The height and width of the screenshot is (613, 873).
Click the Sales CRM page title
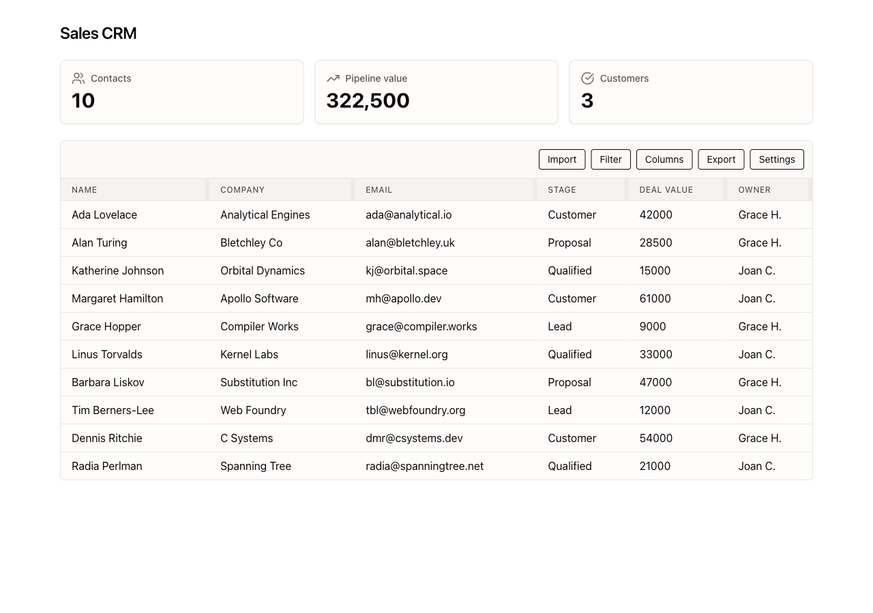pos(98,33)
